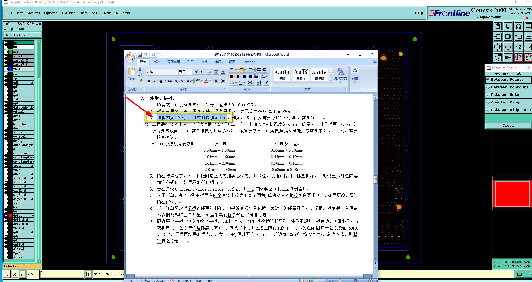The width and height of the screenshot is (532, 282).
Task: Open the highlight color dropdown arrow
Action: (202, 81)
